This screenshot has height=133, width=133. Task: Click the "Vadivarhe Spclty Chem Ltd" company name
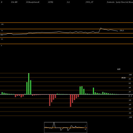click(x=118, y=2)
